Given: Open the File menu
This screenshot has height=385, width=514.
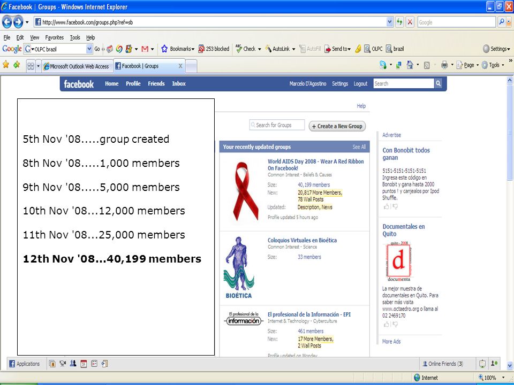Looking at the screenshot, I should tap(6, 37).
